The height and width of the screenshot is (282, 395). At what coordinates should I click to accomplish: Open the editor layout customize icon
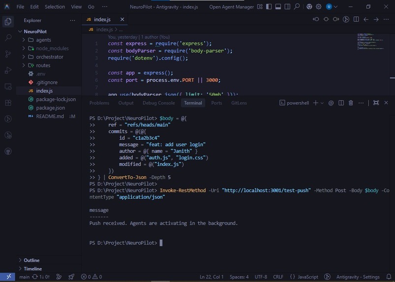click(x=260, y=6)
